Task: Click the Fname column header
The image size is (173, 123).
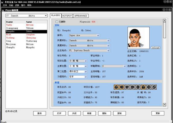Action: click(10, 22)
